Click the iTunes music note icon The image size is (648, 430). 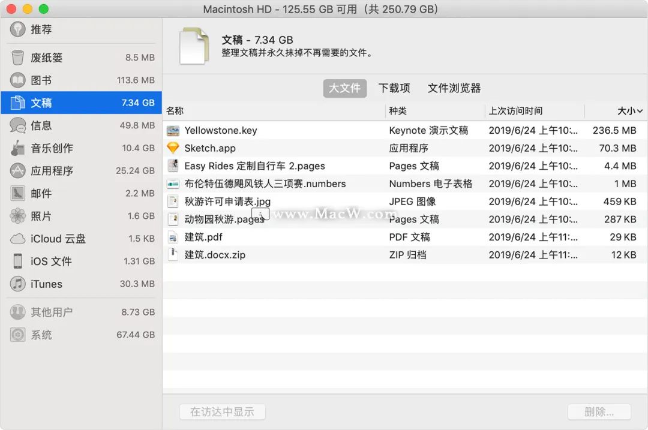(x=18, y=284)
